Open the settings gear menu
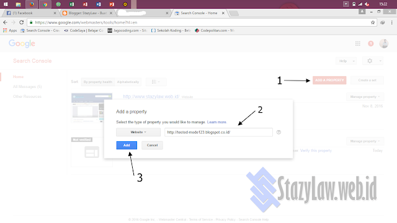Viewport: 397px width, 223px height. 372,61
